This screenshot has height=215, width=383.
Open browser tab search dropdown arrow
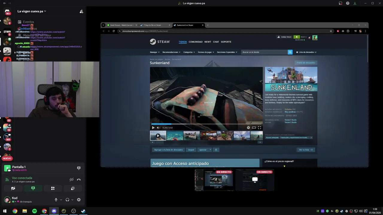[103, 25]
